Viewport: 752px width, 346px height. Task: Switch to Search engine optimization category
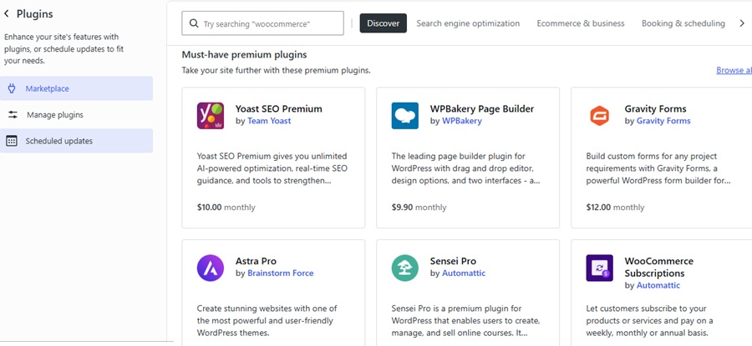[468, 23]
